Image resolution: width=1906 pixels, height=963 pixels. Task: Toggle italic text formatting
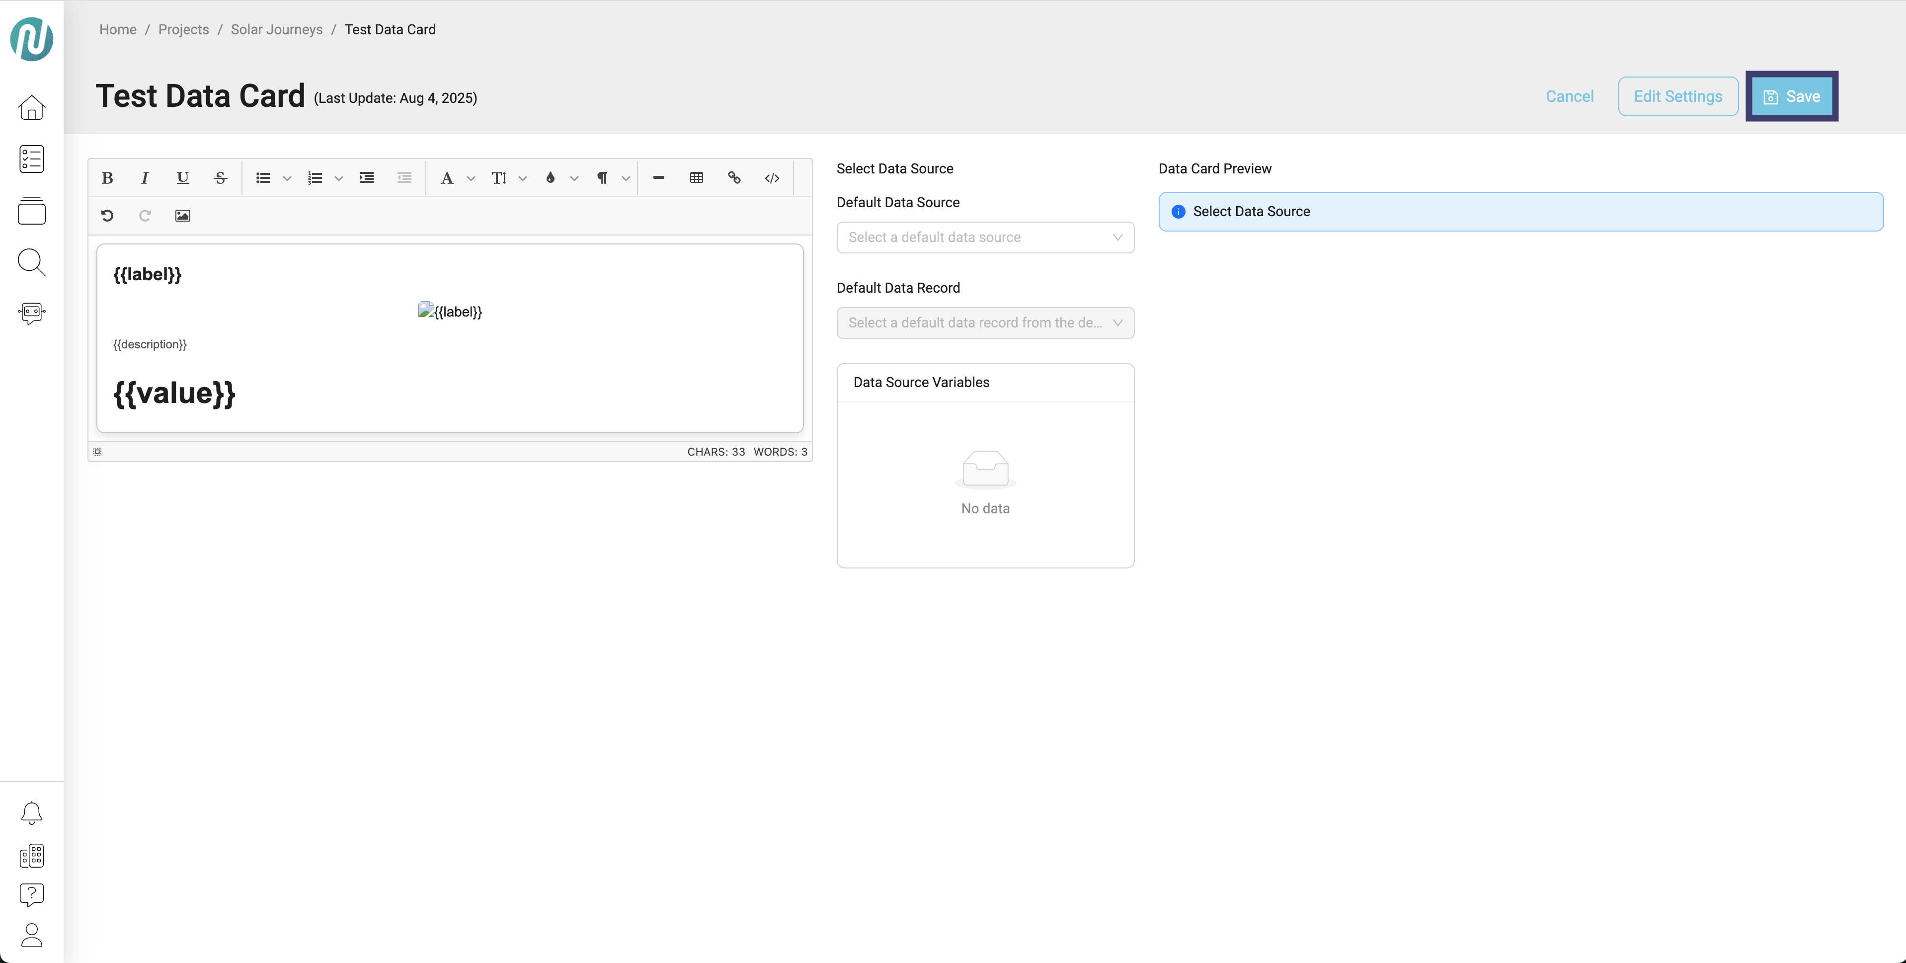(x=145, y=178)
